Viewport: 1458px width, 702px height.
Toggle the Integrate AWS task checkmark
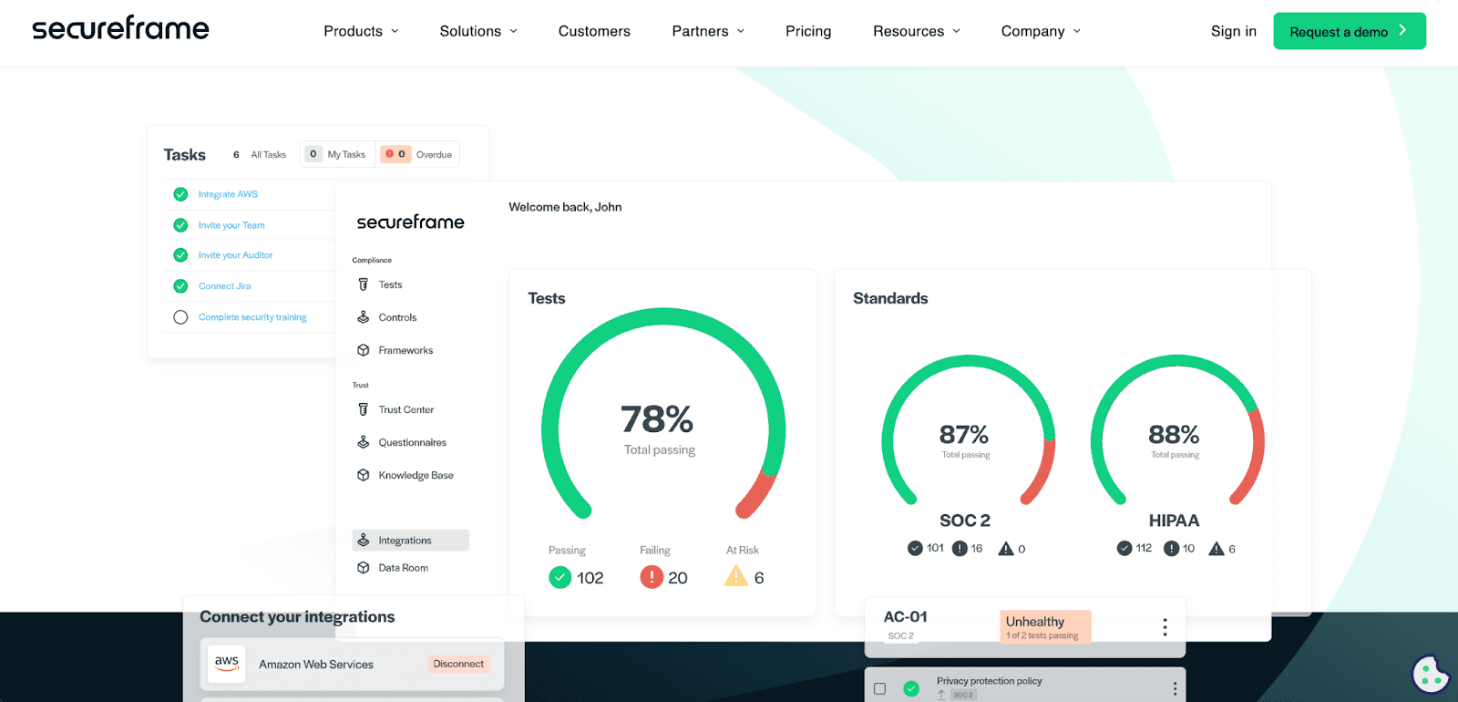pyautogui.click(x=180, y=194)
